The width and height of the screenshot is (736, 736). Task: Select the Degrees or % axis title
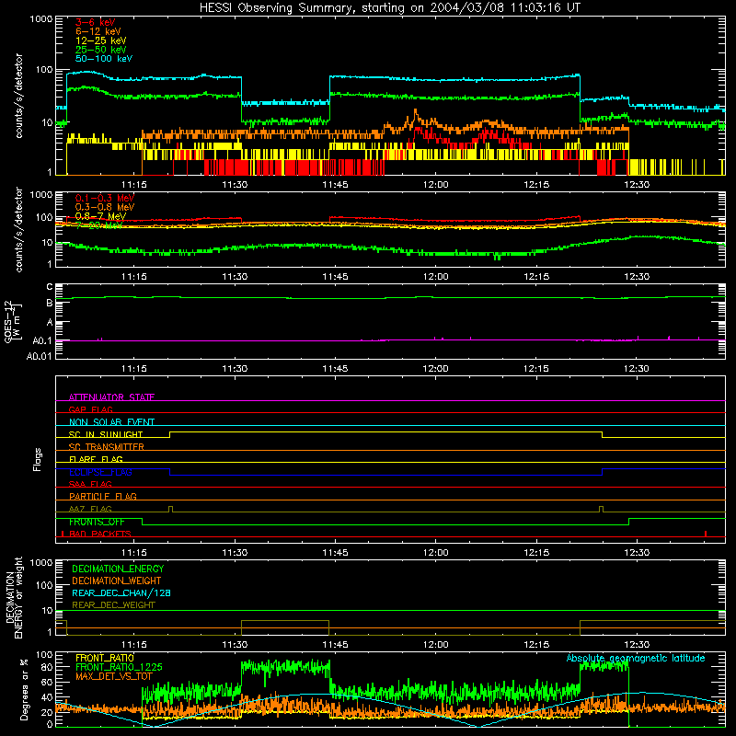click(x=24, y=689)
